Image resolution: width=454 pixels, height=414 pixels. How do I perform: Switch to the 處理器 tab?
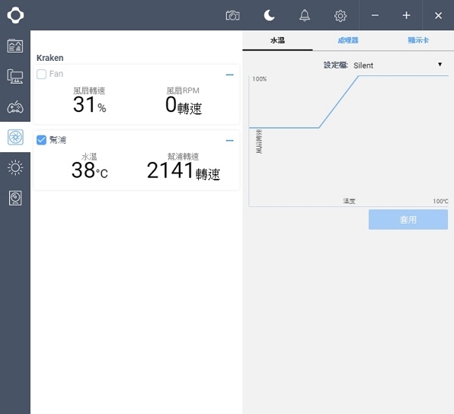(x=348, y=40)
